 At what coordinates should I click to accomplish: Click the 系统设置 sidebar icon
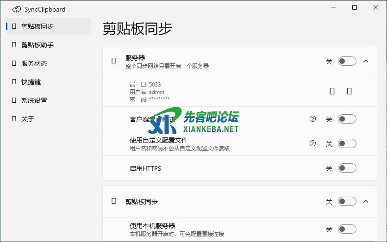coord(14,100)
